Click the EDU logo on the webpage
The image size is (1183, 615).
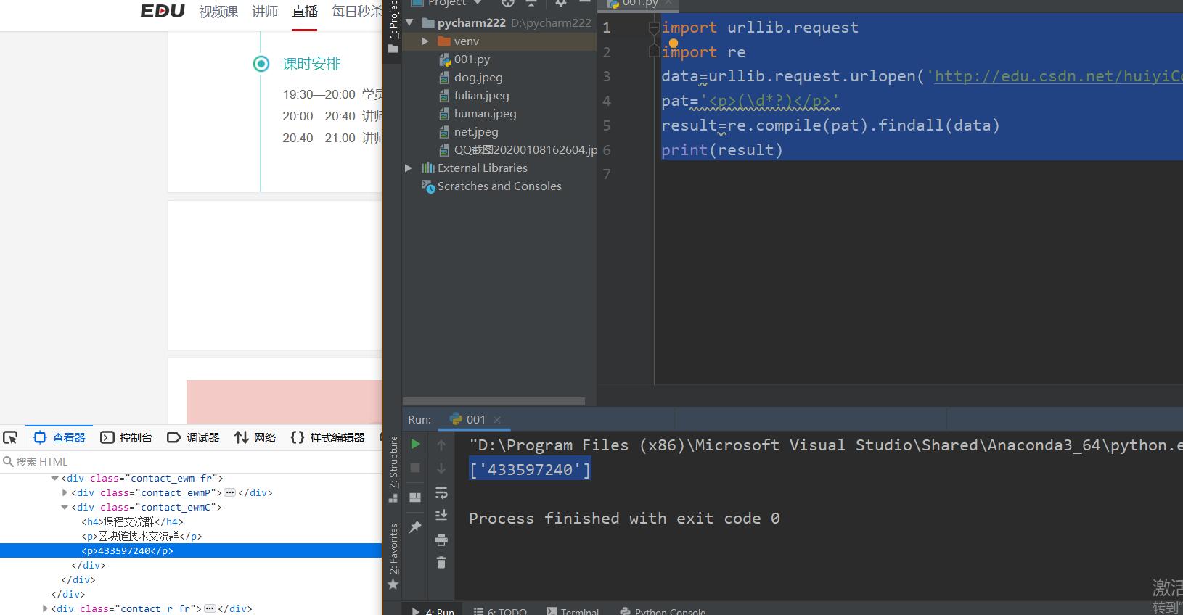click(162, 11)
